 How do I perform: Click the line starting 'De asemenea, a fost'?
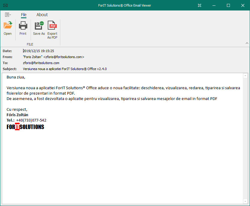click(x=112, y=99)
